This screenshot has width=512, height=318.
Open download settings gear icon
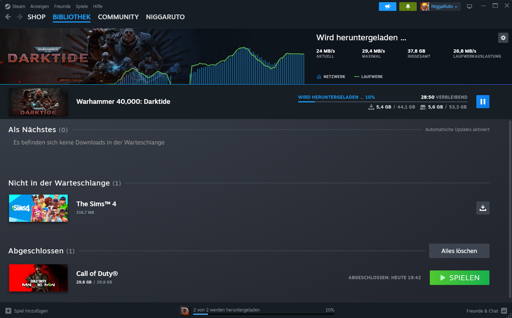click(x=503, y=38)
